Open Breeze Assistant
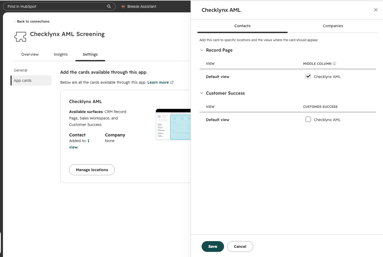The width and height of the screenshot is (383, 257). click(x=139, y=6)
